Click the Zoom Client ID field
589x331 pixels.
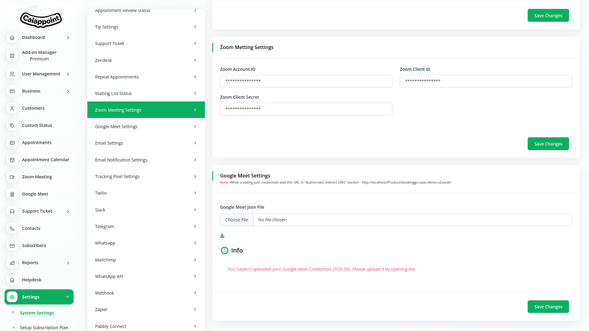pyautogui.click(x=486, y=81)
